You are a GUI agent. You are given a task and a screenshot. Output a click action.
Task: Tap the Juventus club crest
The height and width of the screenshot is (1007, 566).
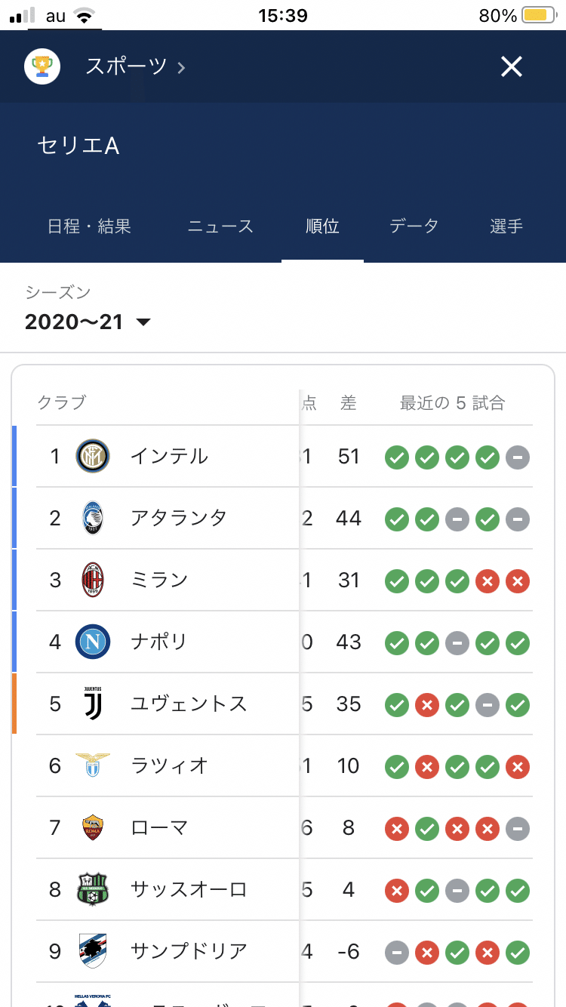[93, 704]
